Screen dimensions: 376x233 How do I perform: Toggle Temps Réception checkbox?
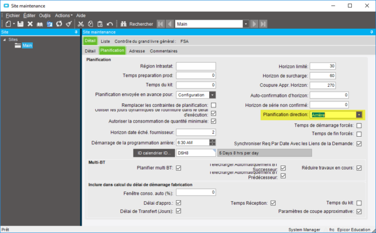pos(273,203)
